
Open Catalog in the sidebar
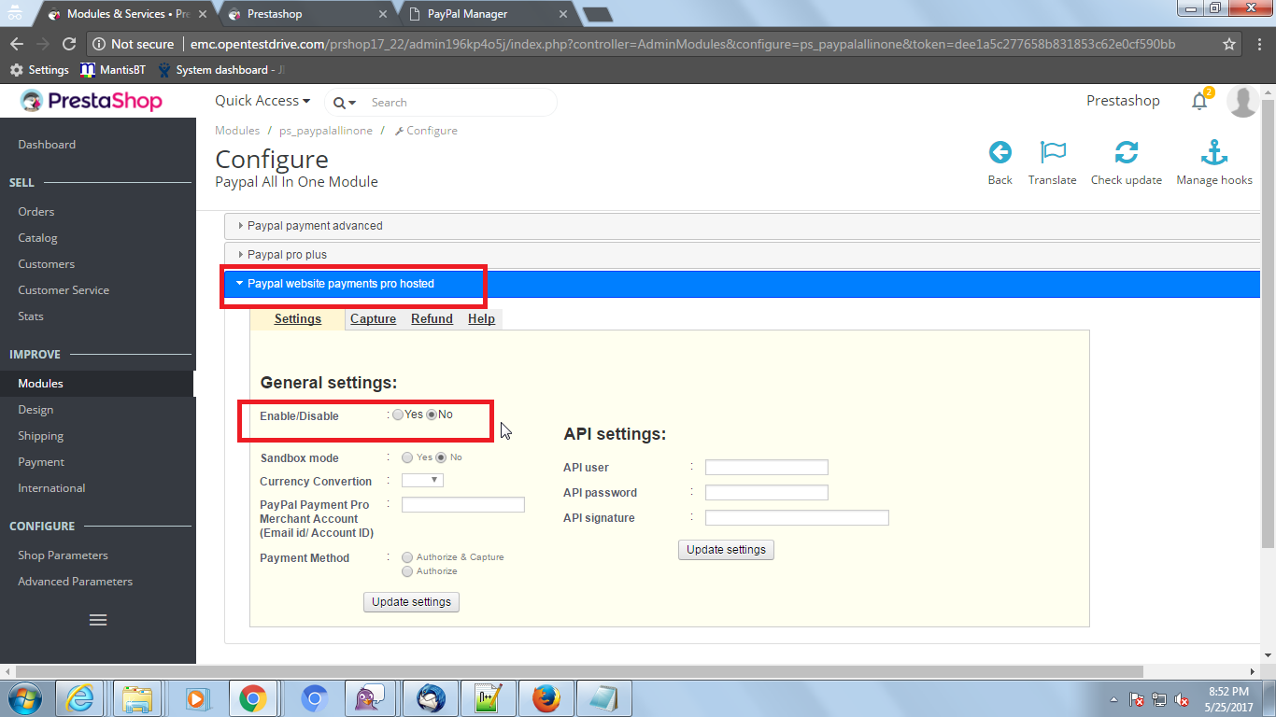37,238
